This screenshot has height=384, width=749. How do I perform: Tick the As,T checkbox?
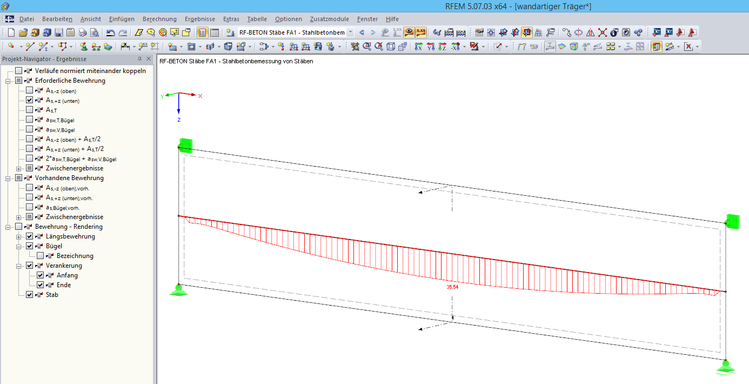[29, 110]
